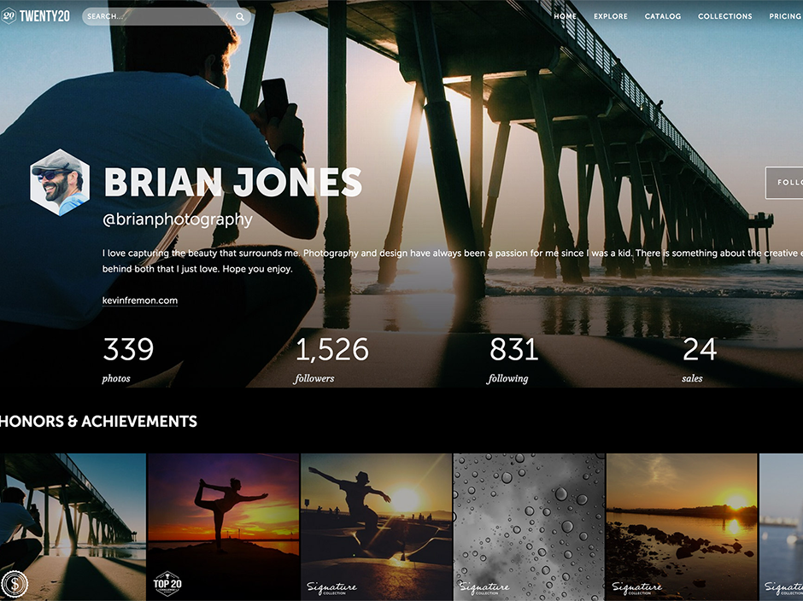Viewport: 803px width, 601px height.
Task: Open the Home menu item
Action: [565, 16]
